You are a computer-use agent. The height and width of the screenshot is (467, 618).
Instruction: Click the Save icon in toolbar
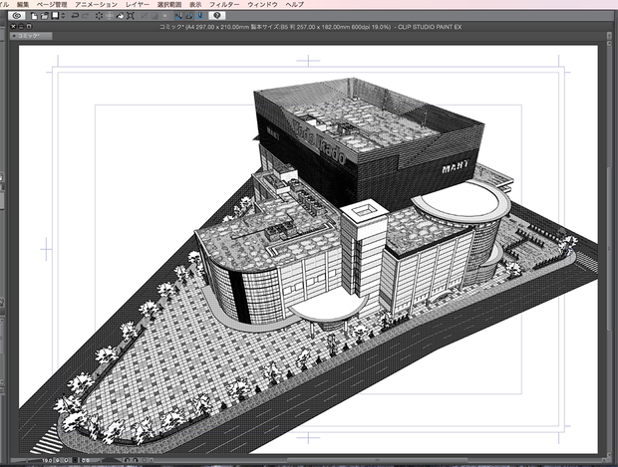pos(55,16)
